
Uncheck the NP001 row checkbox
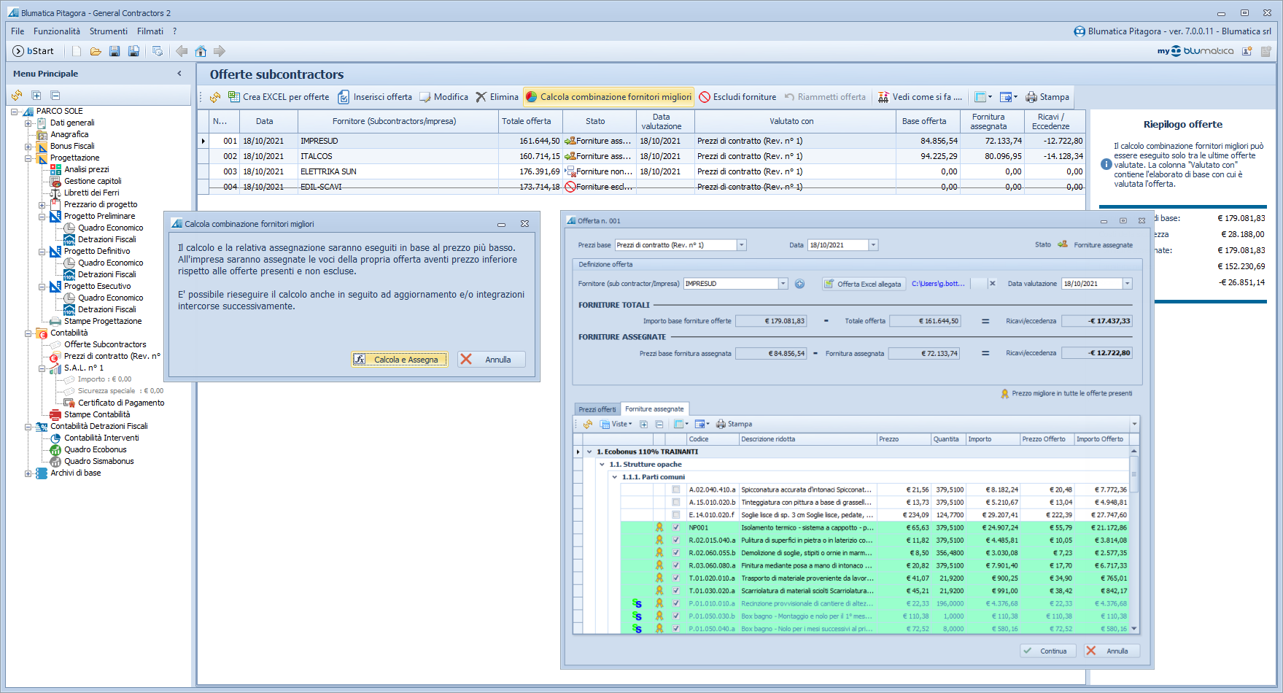[x=676, y=527]
